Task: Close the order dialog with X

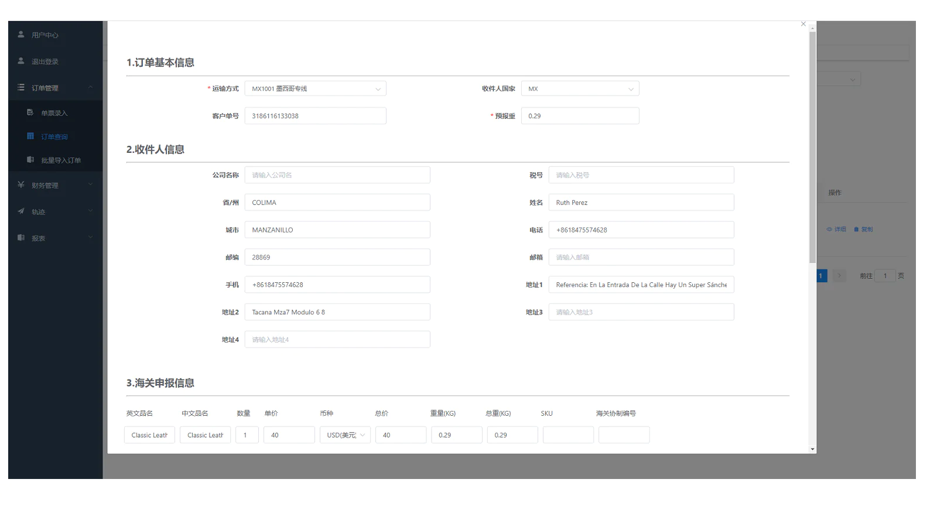Action: (x=803, y=24)
